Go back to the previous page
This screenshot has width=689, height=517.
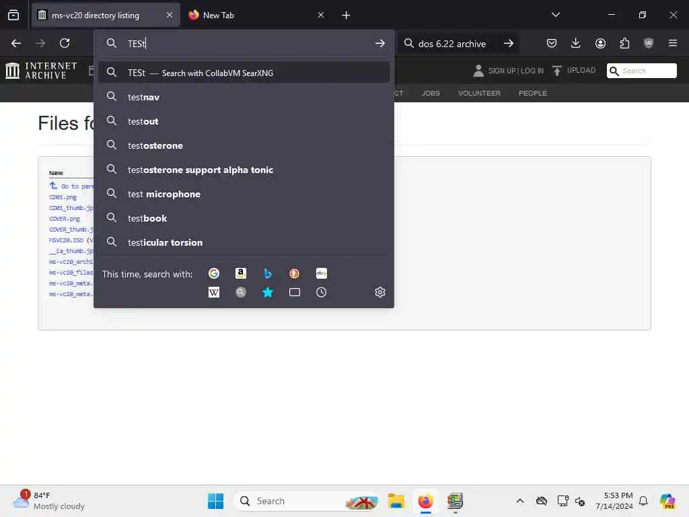click(x=16, y=43)
